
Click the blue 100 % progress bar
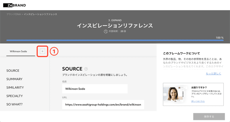[x=115, y=40]
